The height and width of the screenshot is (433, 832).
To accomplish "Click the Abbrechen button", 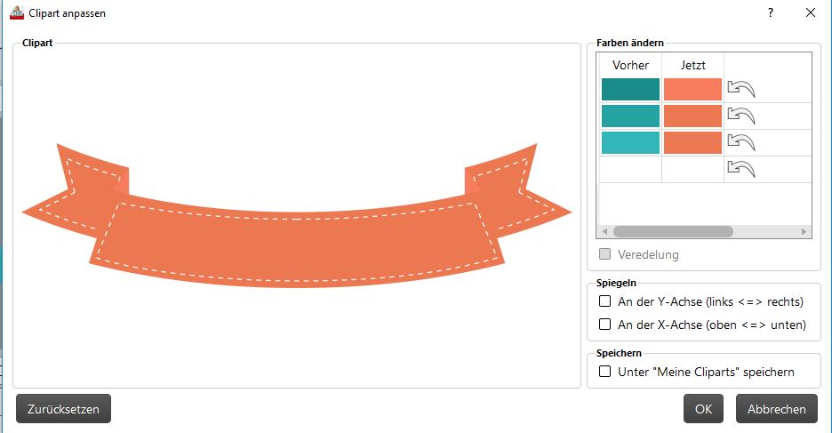I will click(776, 409).
